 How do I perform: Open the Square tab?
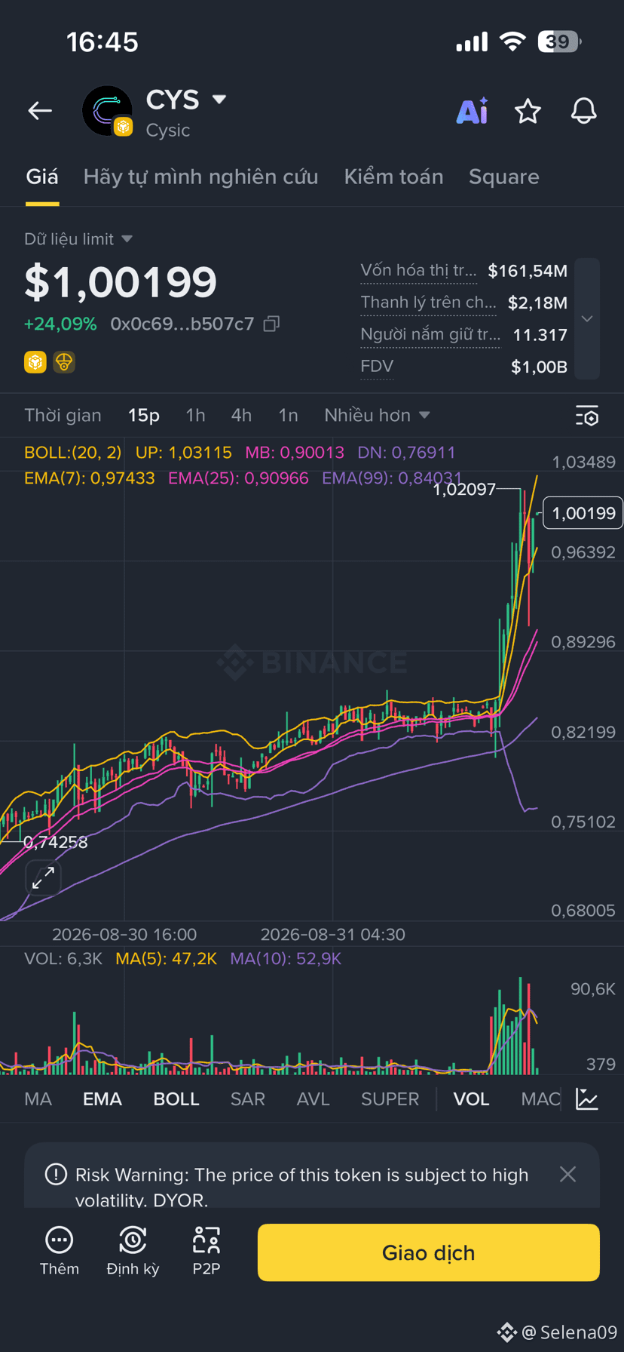coord(504,177)
